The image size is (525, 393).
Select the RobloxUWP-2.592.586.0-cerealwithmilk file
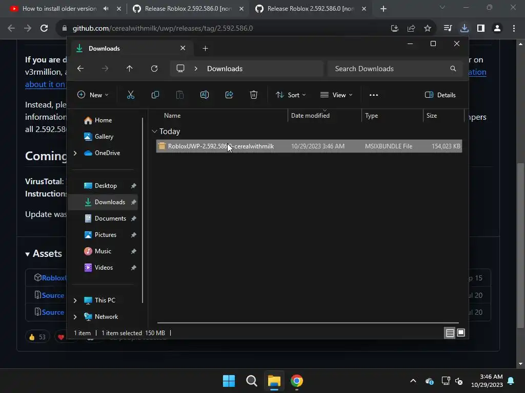(309, 146)
